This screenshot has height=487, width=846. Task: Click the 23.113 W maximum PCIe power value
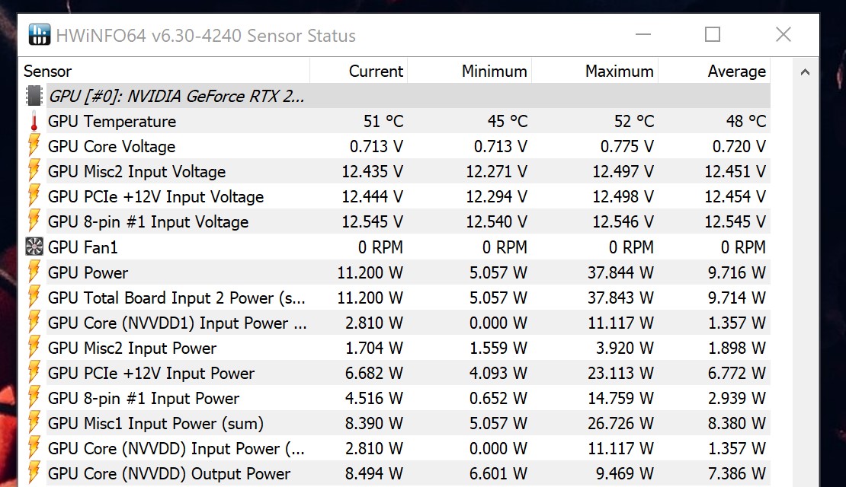point(620,373)
